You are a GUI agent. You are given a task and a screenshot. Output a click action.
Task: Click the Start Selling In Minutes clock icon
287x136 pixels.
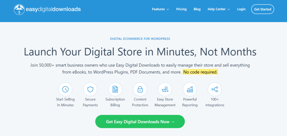(65, 89)
